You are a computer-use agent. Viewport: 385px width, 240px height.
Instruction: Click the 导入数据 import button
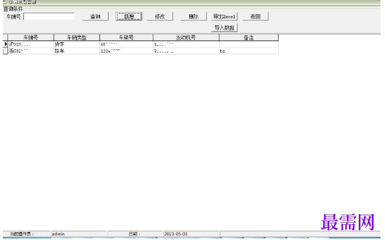pos(224,27)
